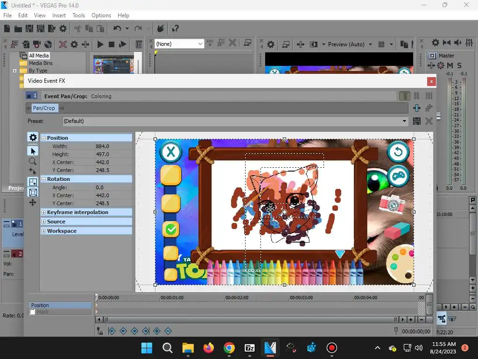Click the Next Keyframe button
Image resolution: width=478 pixels, height=359 pixels.
[x=134, y=331]
